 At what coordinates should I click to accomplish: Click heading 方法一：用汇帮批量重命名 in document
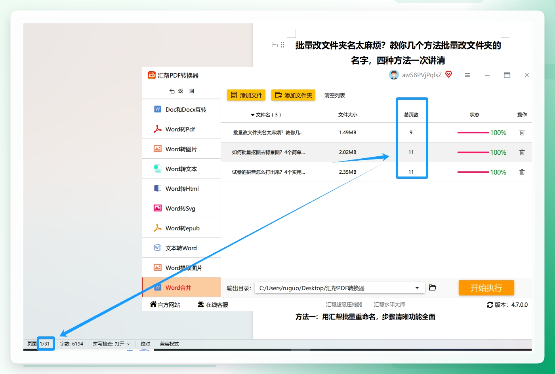tap(365, 317)
